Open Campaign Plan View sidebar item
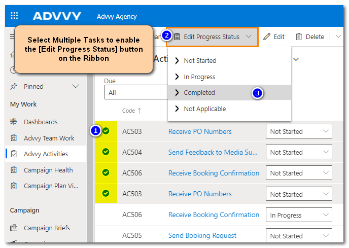 (x=51, y=186)
